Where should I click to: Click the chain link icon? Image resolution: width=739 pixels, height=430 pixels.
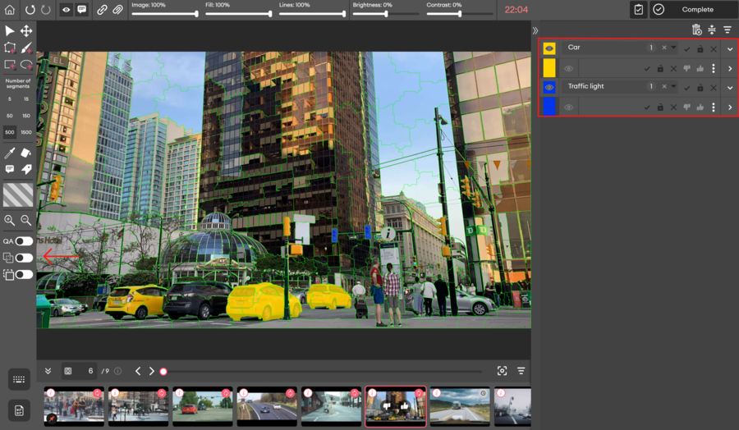pyautogui.click(x=102, y=9)
